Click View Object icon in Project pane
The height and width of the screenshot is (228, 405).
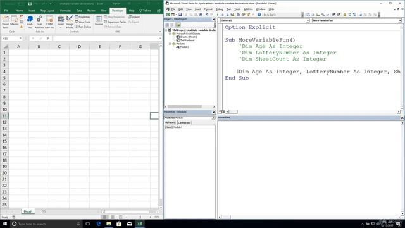pos(172,25)
